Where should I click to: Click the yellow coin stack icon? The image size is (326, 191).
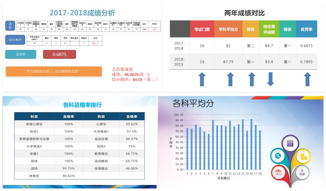(x=303, y=156)
